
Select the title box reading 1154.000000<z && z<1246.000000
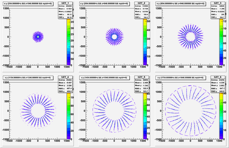click(28, 78)
